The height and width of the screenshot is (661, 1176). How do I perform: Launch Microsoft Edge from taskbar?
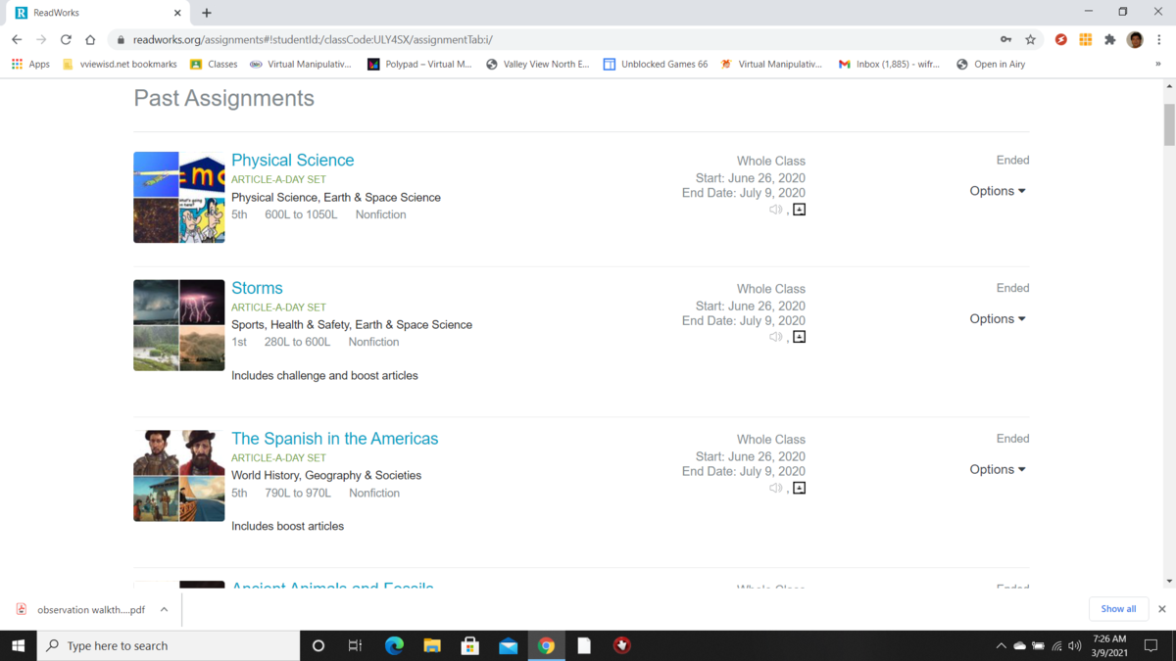pyautogui.click(x=394, y=645)
